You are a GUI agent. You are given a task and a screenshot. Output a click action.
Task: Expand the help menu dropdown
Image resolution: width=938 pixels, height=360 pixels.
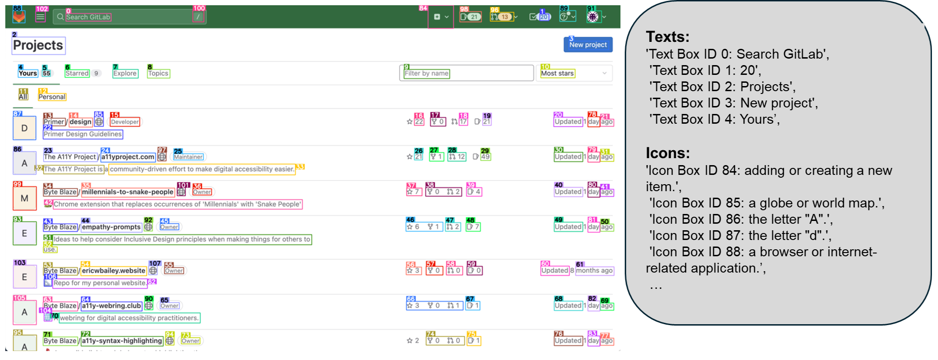point(567,17)
